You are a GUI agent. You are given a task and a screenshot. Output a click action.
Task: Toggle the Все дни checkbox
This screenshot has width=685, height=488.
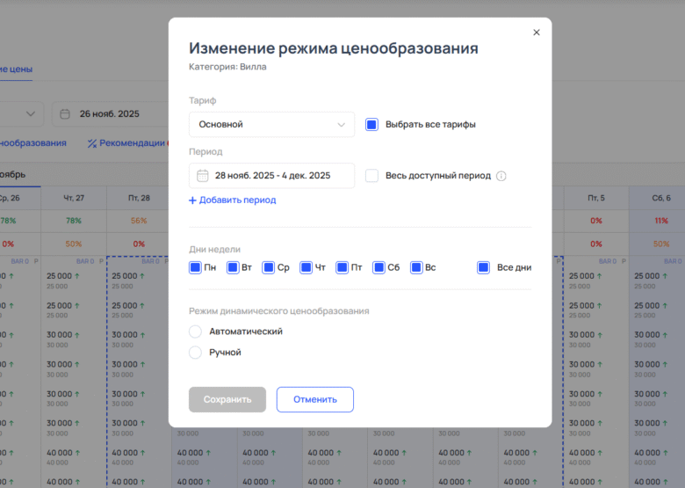point(483,267)
